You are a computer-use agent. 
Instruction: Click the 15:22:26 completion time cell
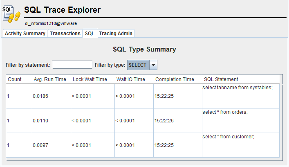pyautogui.click(x=164, y=121)
